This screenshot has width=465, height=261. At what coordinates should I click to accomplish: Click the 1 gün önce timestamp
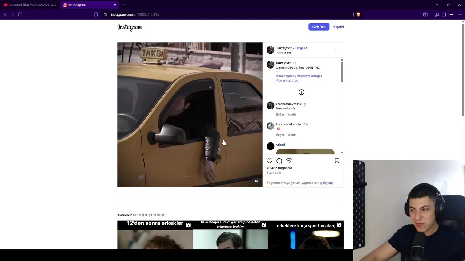pyautogui.click(x=274, y=173)
